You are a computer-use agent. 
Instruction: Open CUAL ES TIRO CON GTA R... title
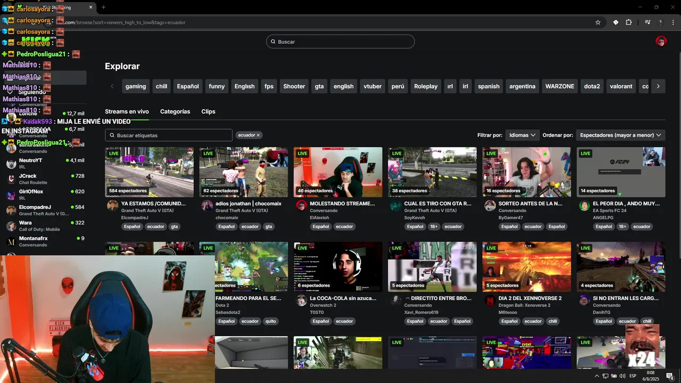438,203
